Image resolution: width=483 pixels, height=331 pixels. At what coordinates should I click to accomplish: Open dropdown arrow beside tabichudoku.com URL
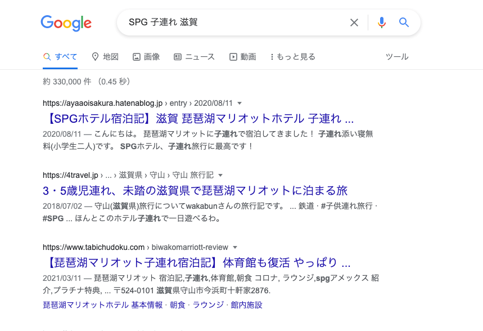[x=235, y=247]
